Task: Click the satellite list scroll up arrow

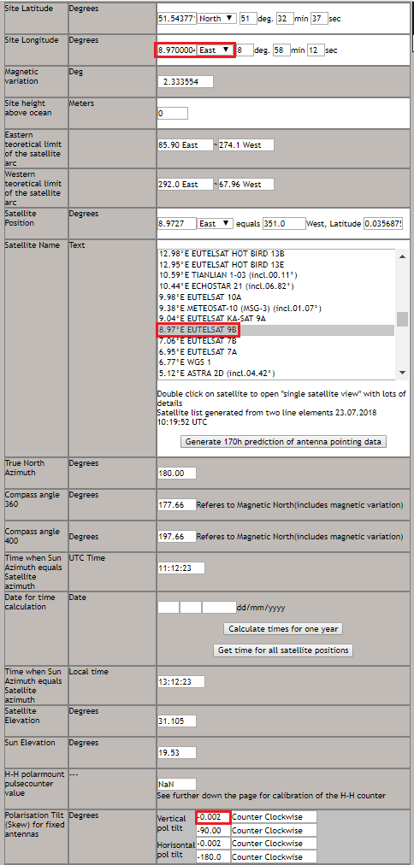Action: point(402,255)
